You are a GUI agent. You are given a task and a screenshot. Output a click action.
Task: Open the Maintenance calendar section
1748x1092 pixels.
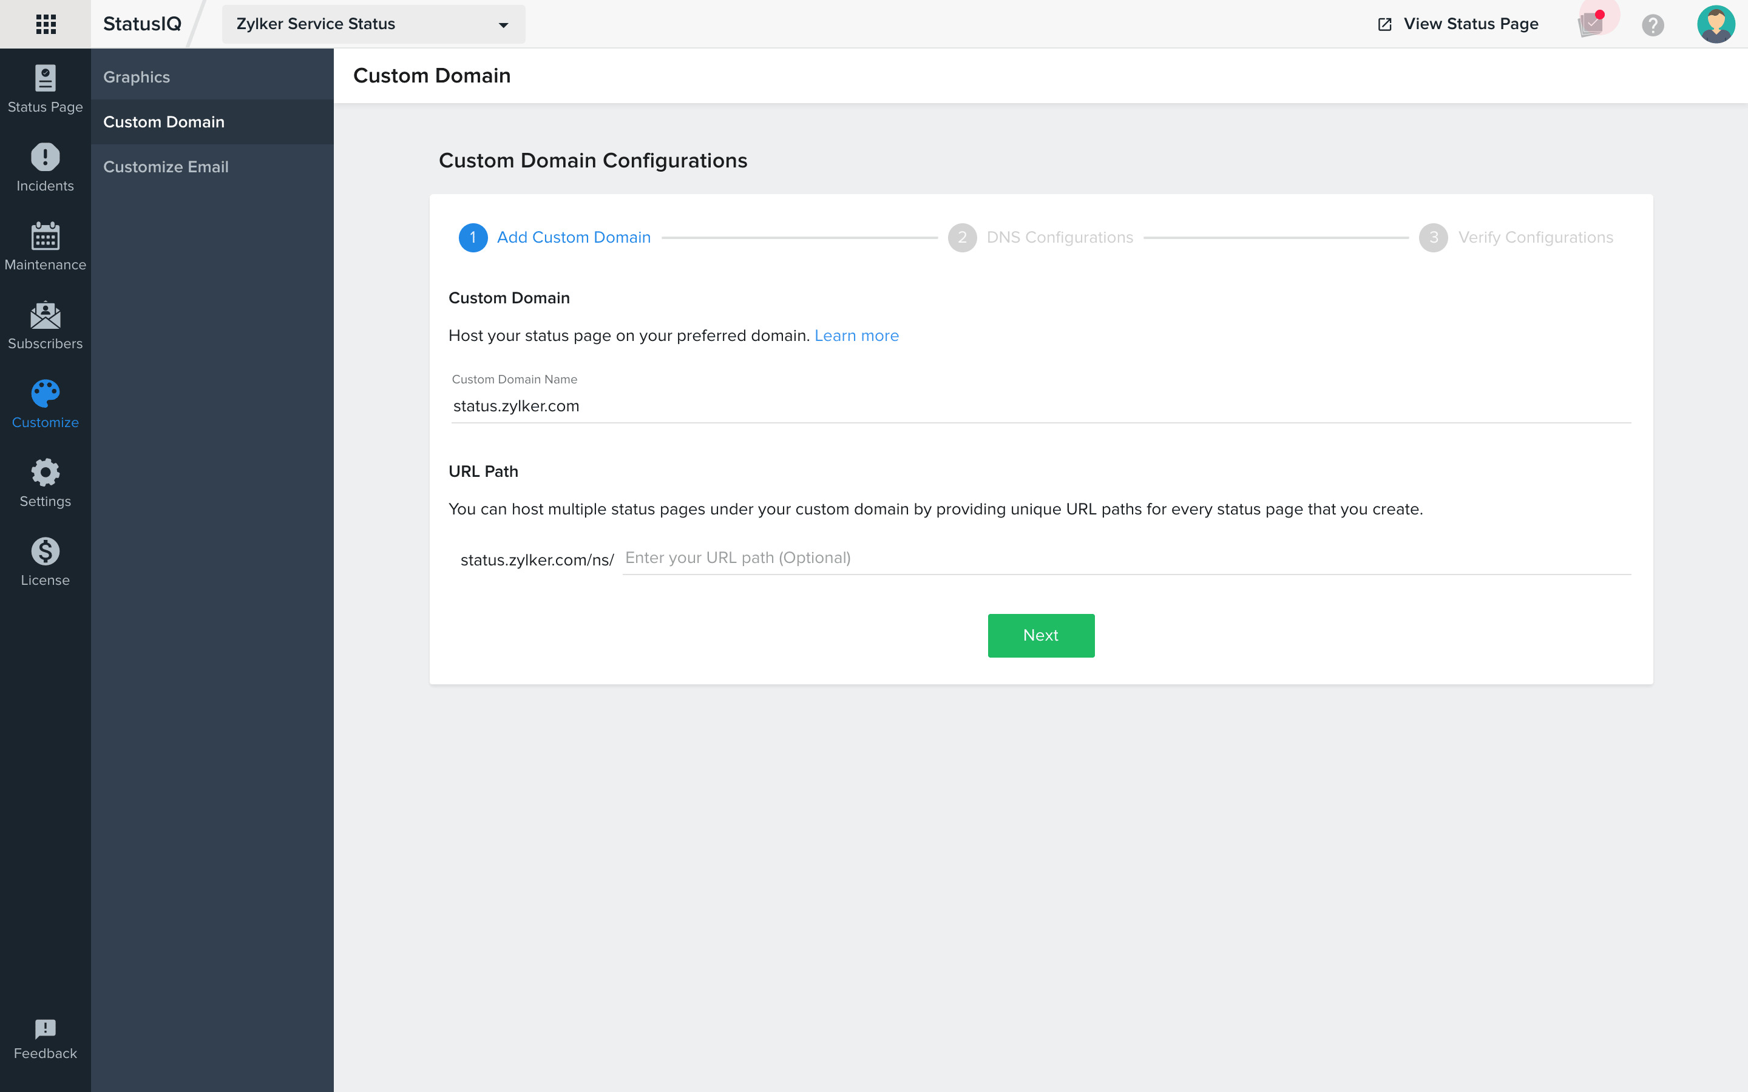click(45, 246)
